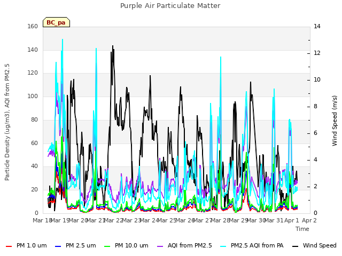The image size is (342, 256).
Task: Click the Particle Density left axis title
Action: pyautogui.click(x=7, y=122)
